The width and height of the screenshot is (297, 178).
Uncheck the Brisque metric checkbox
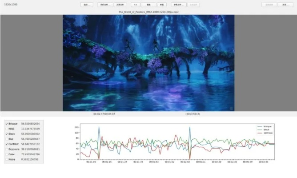(6, 123)
